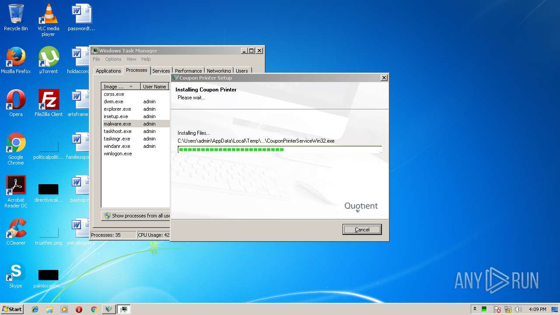560x315 pixels.
Task: Launch Skype desktop shortcut
Action: pos(16,275)
